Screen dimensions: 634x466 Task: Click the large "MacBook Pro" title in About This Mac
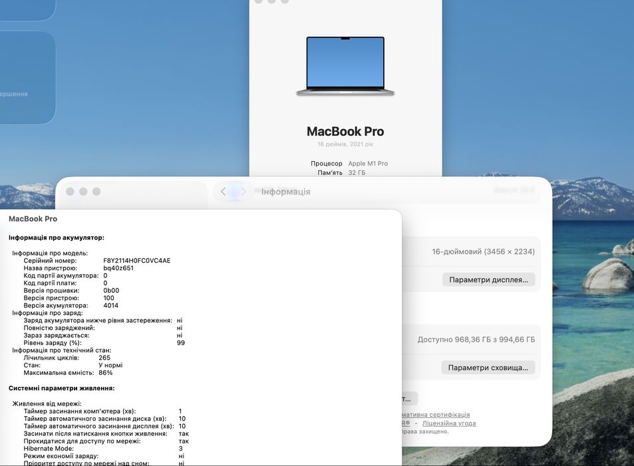pyautogui.click(x=345, y=131)
